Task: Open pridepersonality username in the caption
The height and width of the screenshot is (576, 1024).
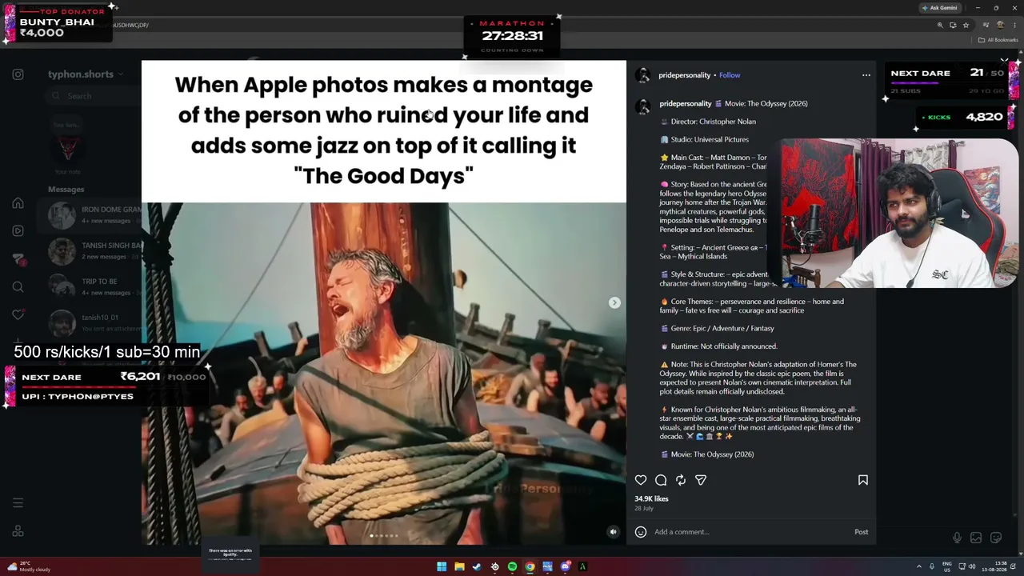Action: (685, 103)
